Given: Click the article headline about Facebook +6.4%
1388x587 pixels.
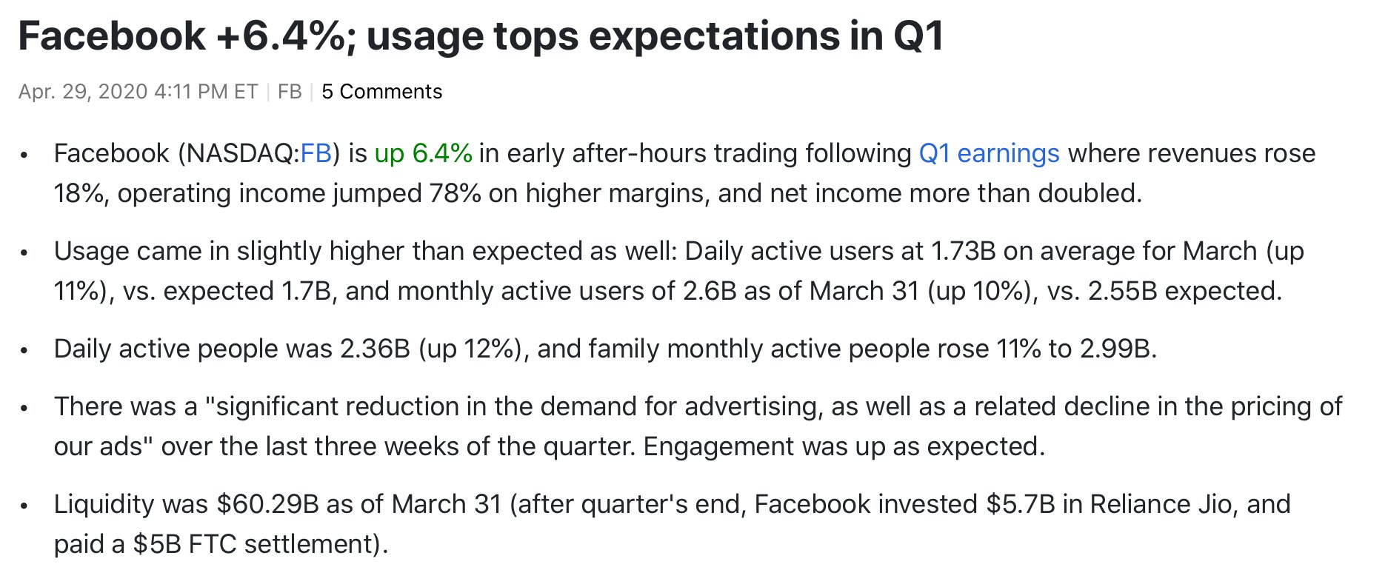Looking at the screenshot, I should pyautogui.click(x=481, y=36).
